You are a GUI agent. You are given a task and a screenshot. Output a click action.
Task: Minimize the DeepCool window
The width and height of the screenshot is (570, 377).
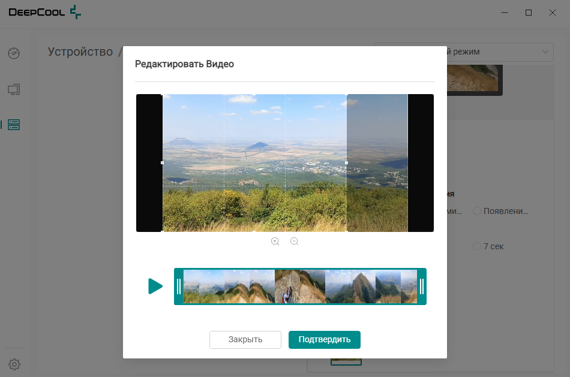pos(505,13)
